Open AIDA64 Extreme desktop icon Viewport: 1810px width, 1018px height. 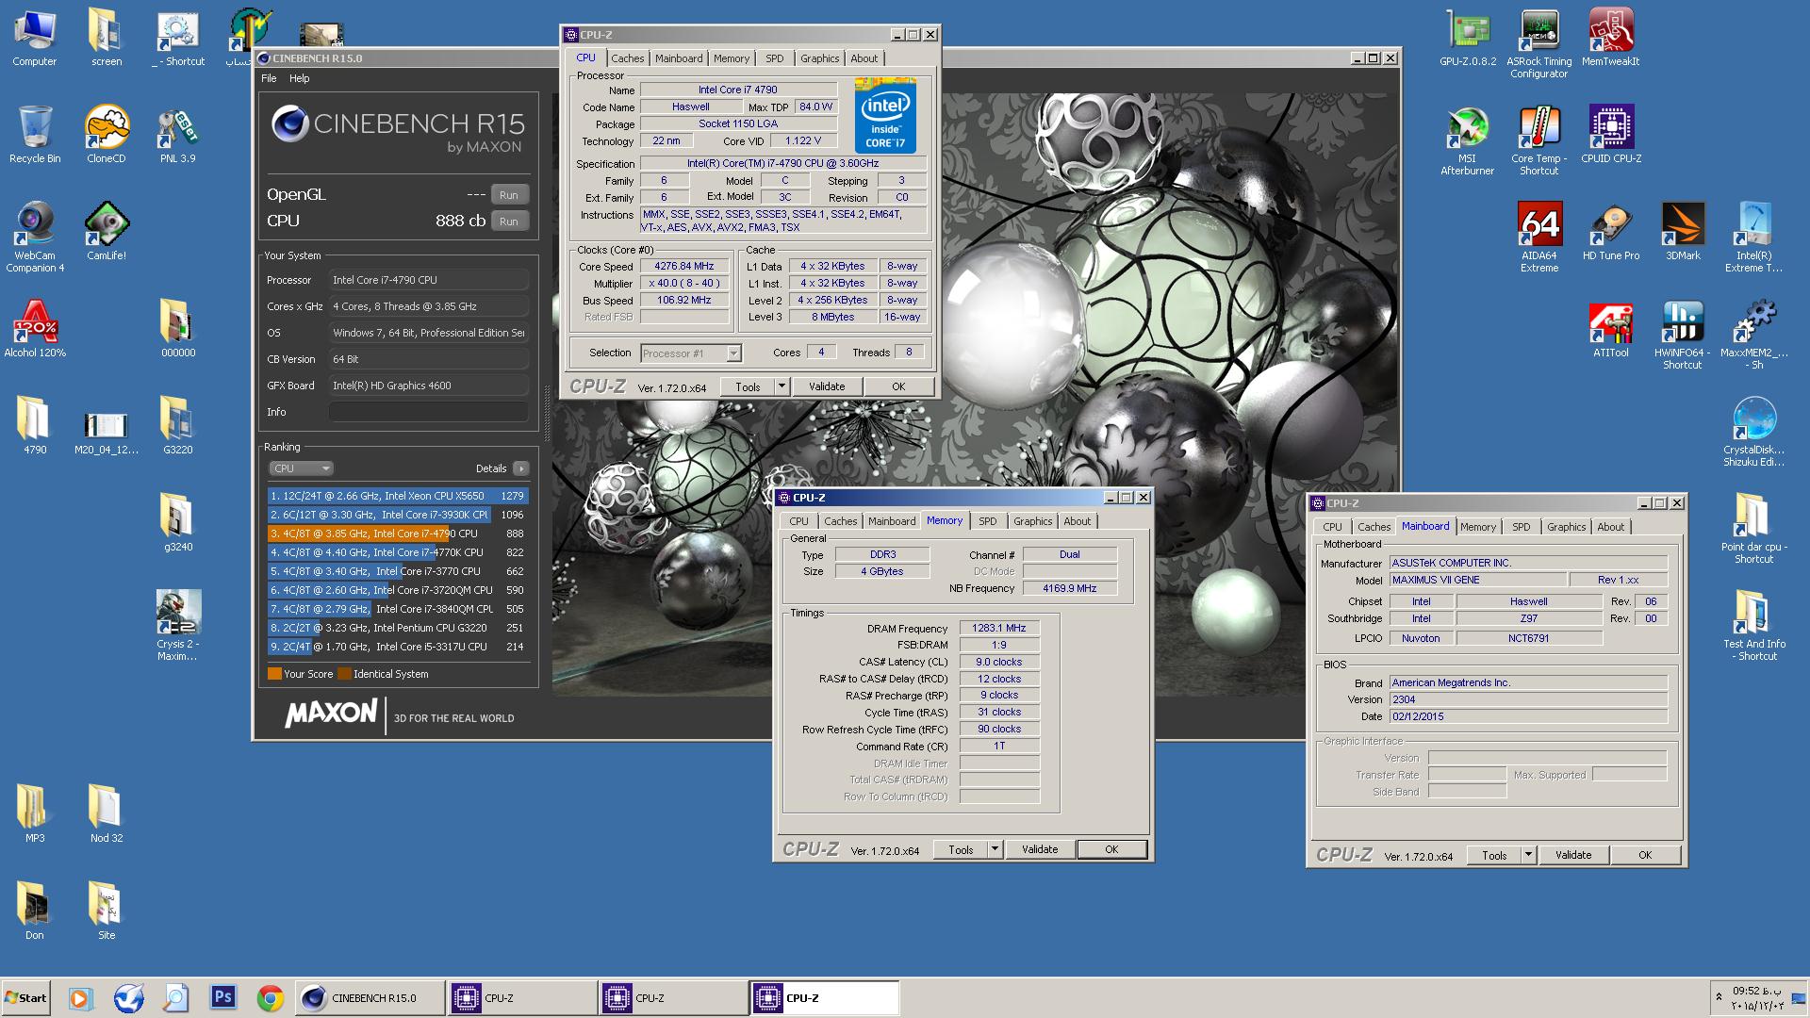pyautogui.click(x=1539, y=238)
